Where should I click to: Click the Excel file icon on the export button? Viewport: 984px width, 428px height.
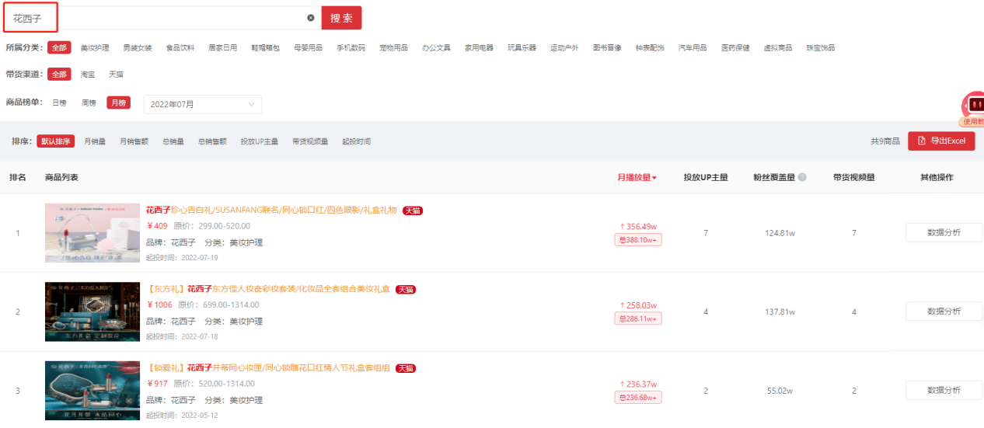point(921,141)
